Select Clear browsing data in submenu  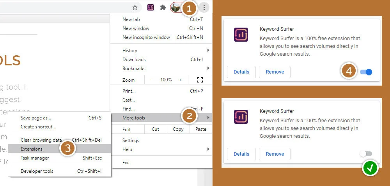(x=60, y=140)
